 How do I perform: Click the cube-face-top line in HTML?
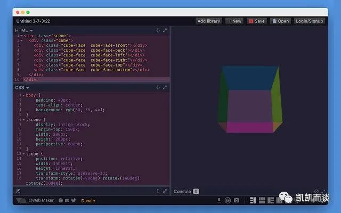(x=88, y=65)
